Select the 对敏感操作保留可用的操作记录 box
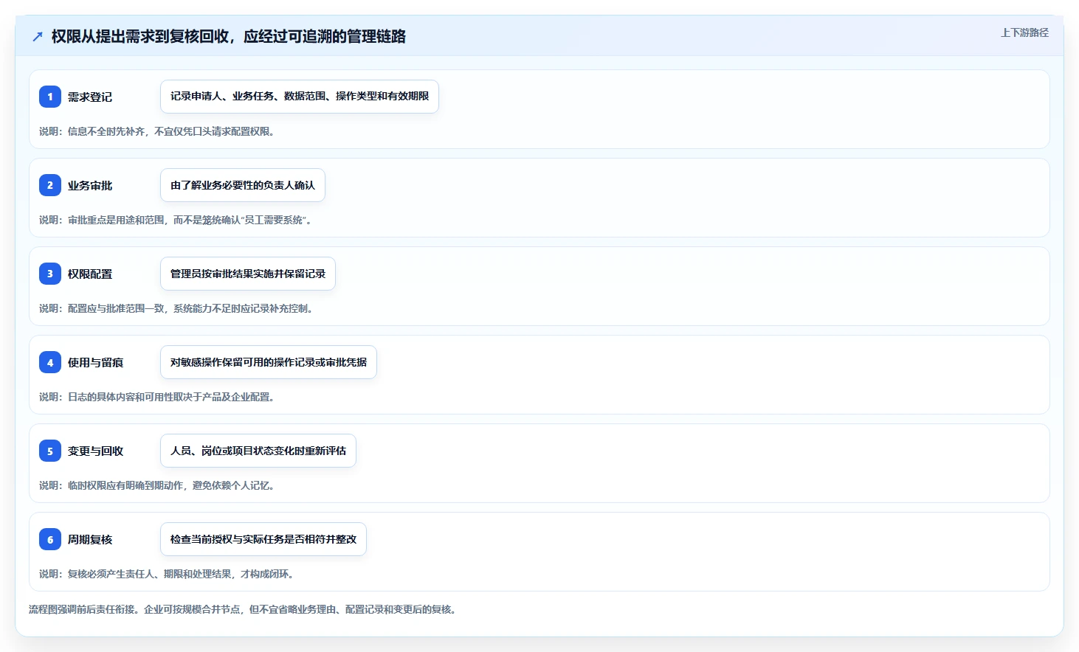1079x652 pixels. [x=269, y=362]
